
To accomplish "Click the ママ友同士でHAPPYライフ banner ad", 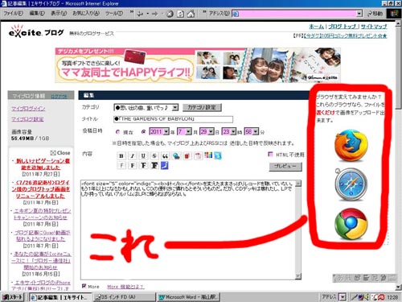I will (198, 65).
